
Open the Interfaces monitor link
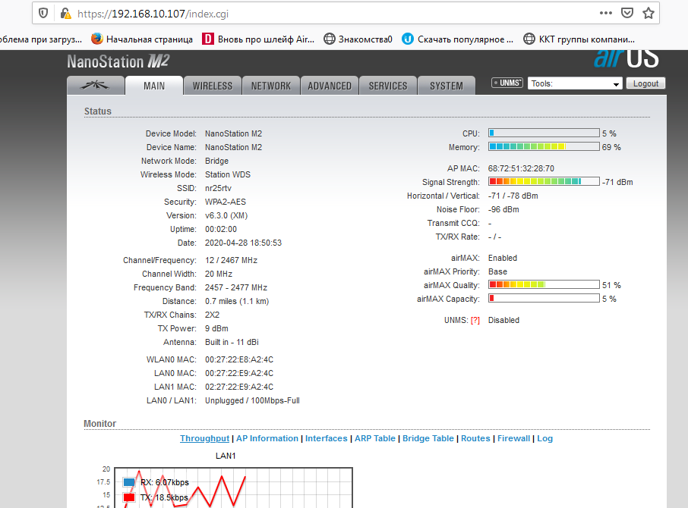(x=326, y=438)
